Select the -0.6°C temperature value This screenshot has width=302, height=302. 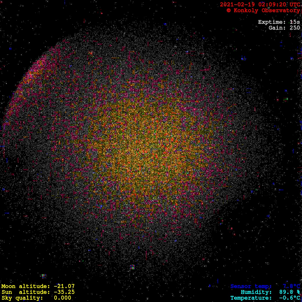point(290,298)
